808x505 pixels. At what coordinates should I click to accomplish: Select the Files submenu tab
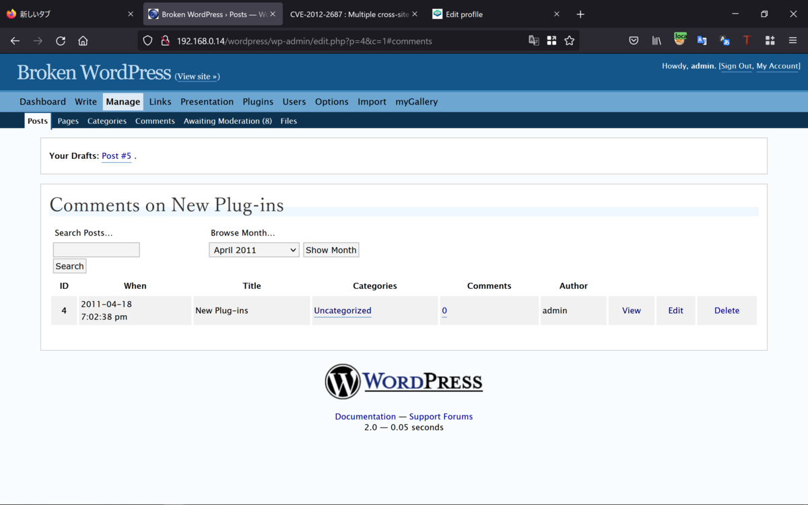[x=289, y=121]
